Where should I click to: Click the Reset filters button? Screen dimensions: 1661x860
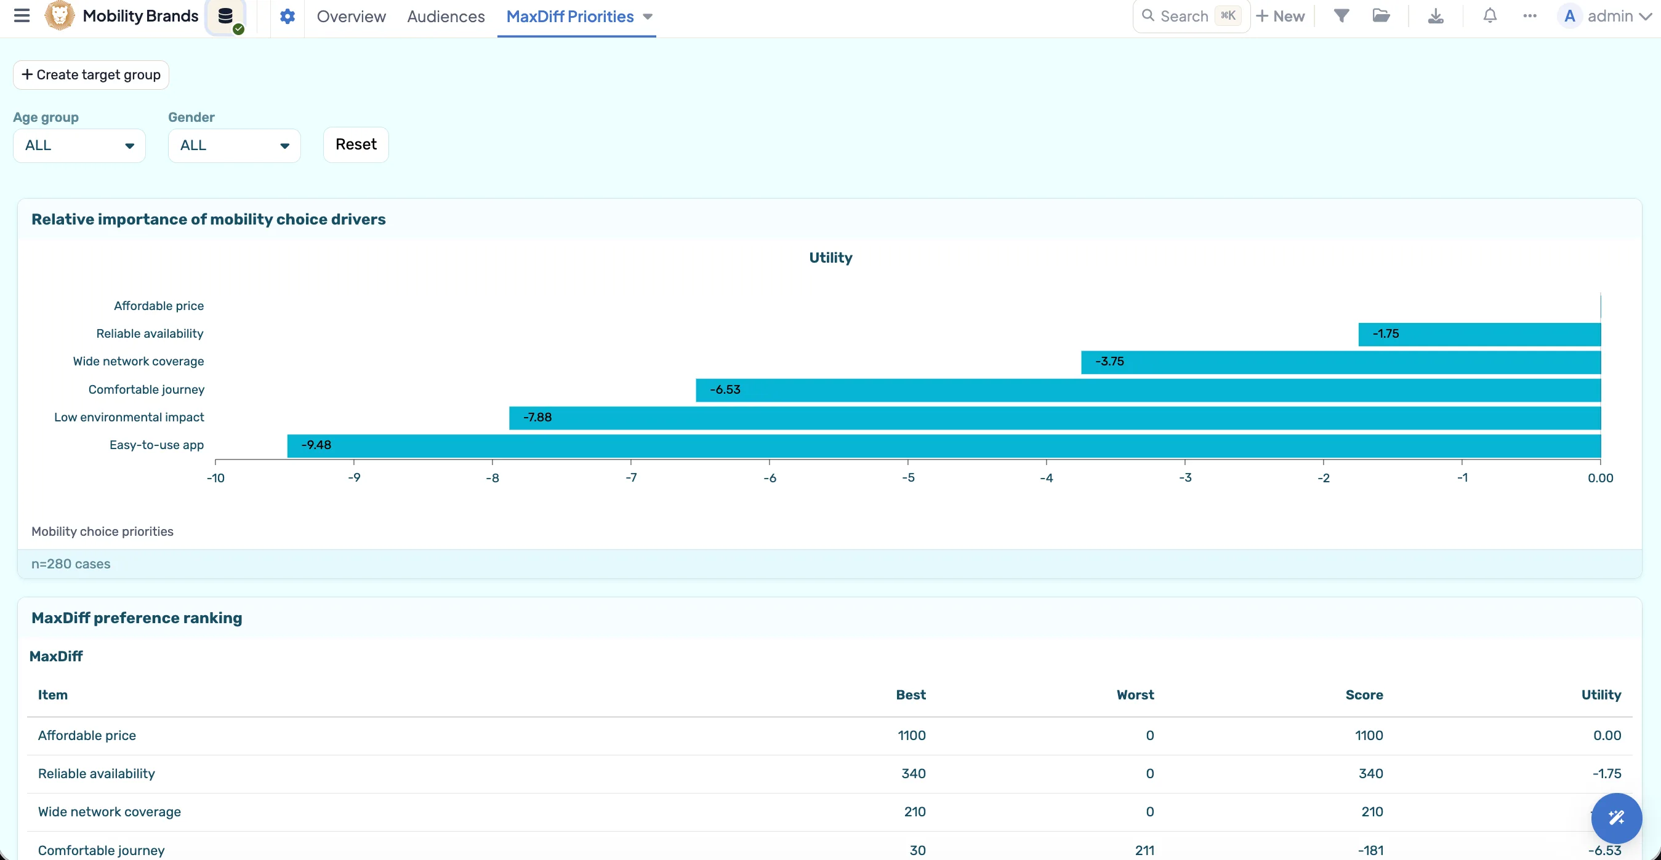tap(355, 145)
